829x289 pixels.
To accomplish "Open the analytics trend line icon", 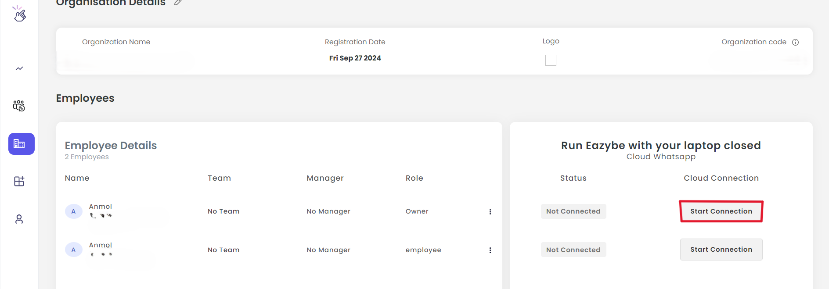I will pyautogui.click(x=19, y=68).
